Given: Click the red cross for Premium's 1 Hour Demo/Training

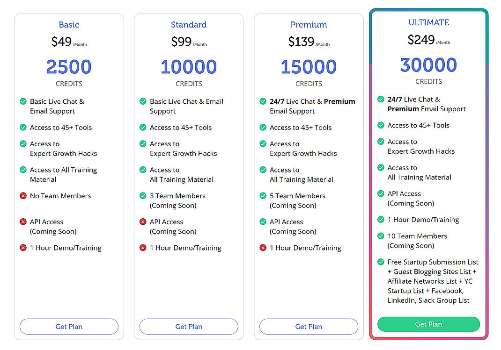Looking at the screenshot, I should coord(263,248).
